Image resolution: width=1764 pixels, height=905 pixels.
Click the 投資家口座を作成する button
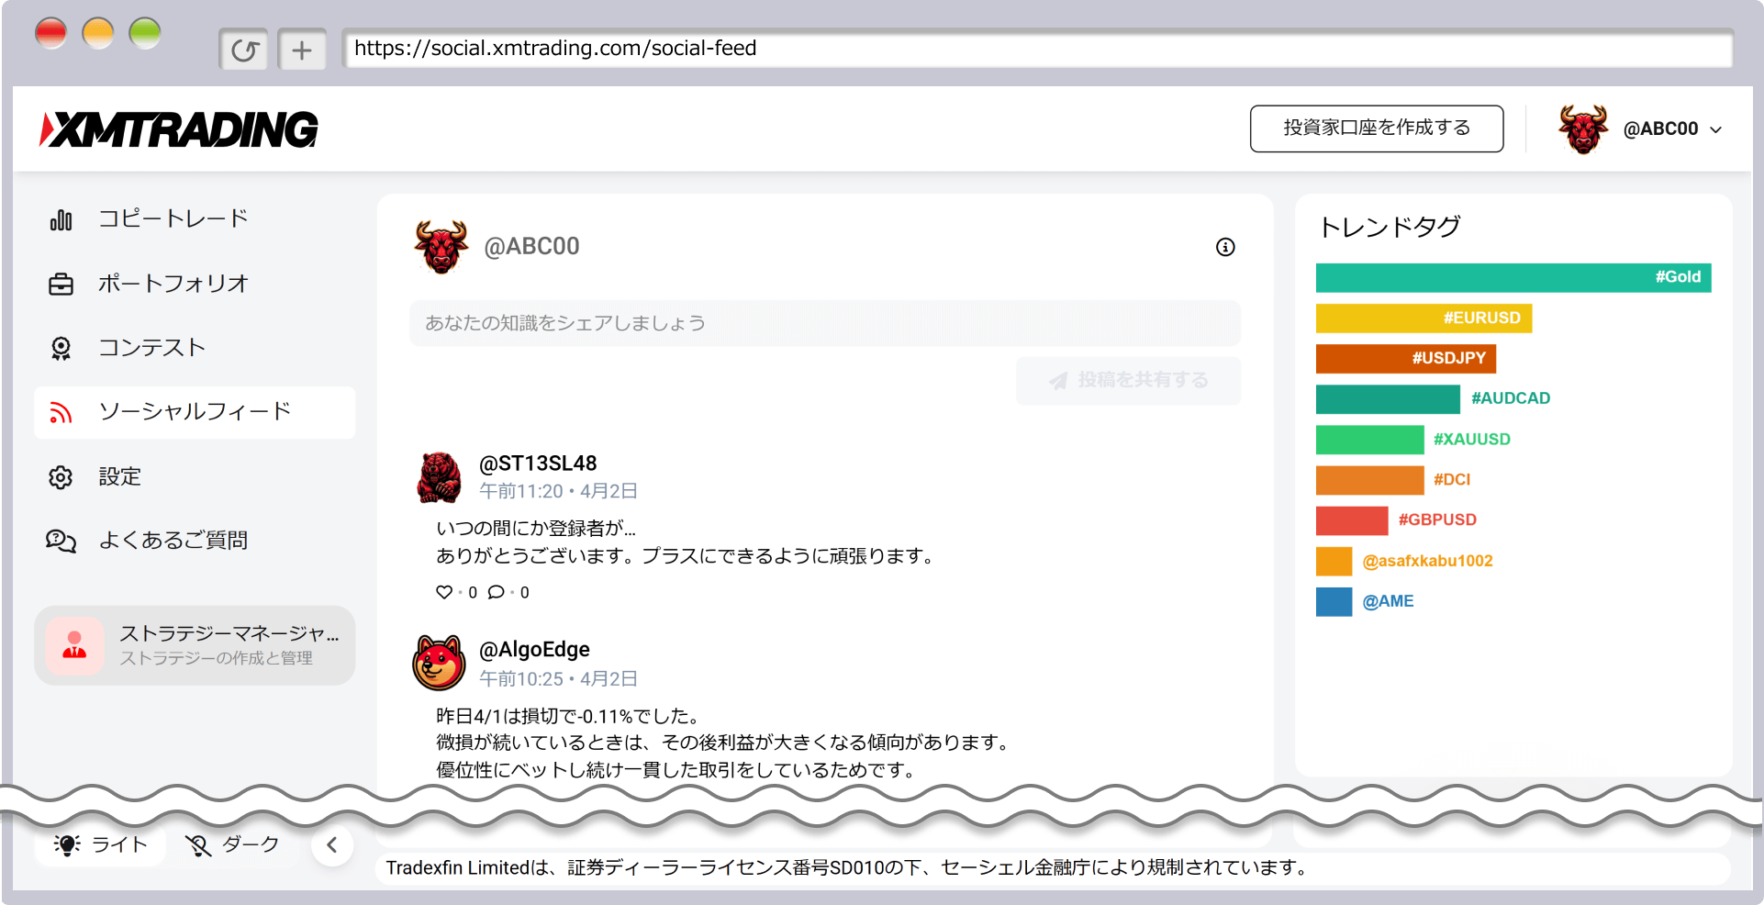[x=1376, y=128]
